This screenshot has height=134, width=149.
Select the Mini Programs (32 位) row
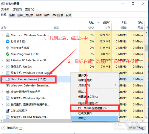pos(72,54)
